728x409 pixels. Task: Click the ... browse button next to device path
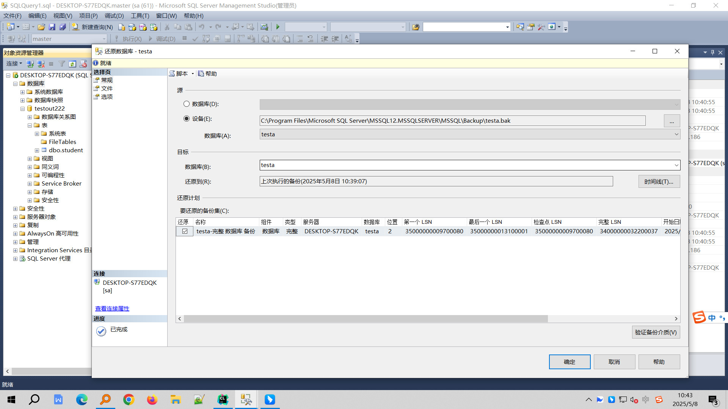tap(672, 120)
